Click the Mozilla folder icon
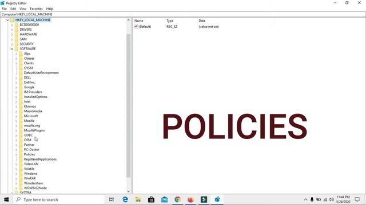The width and height of the screenshot is (366, 205). (21, 121)
